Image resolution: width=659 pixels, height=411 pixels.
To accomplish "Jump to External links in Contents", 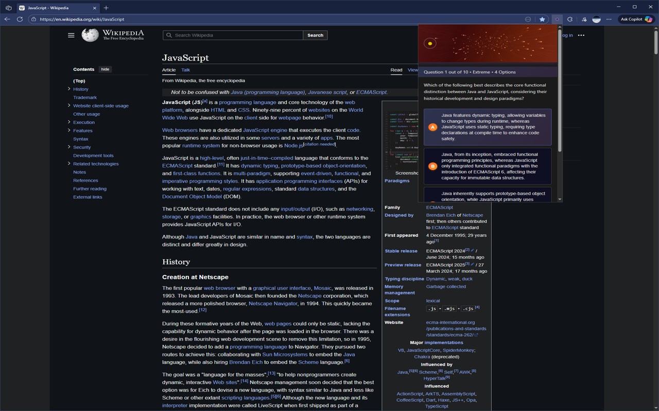I will [88, 197].
